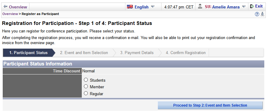The image size is (267, 112).
Task: Open the Event and Item Selection step
Action: point(84,53)
